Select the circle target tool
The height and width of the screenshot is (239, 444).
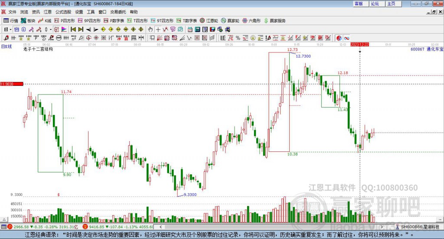pyautogui.click(x=88, y=38)
